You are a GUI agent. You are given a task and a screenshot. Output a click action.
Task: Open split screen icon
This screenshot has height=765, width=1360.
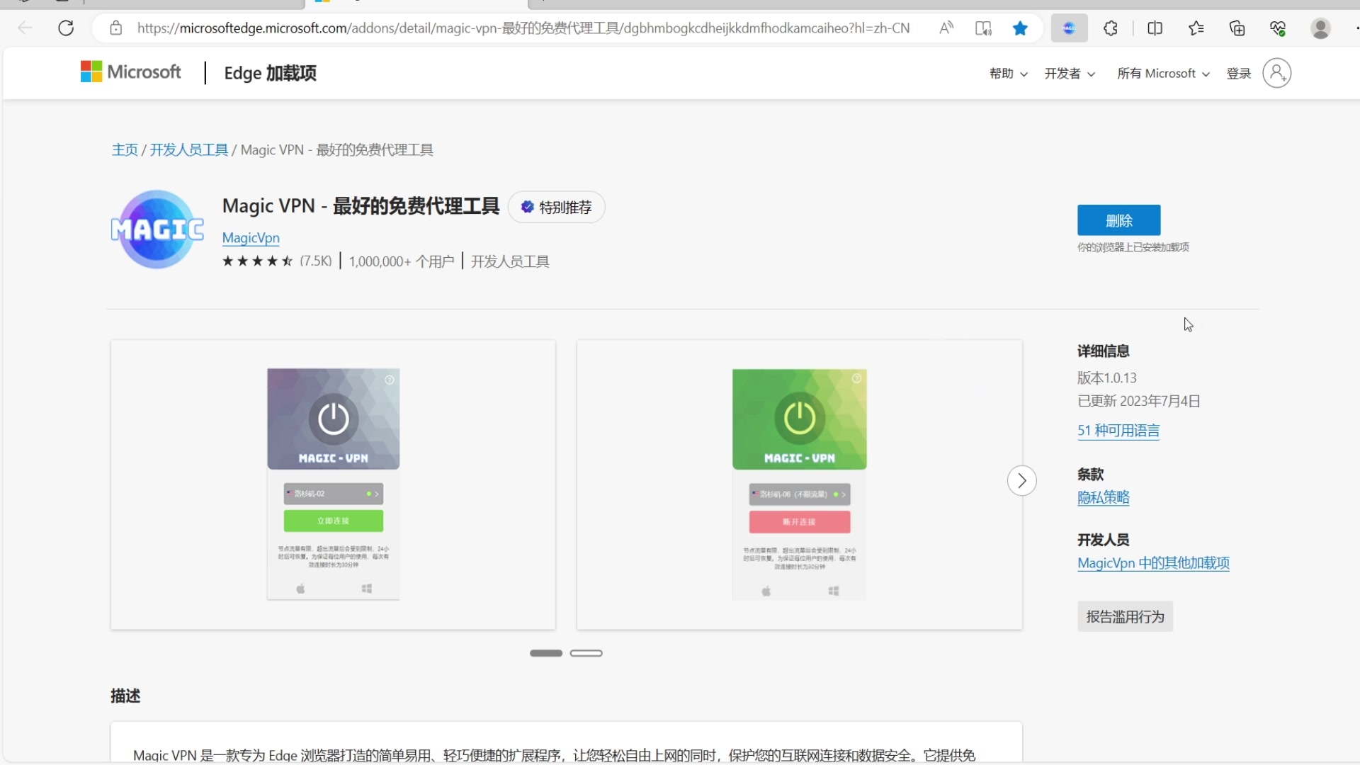1155,28
